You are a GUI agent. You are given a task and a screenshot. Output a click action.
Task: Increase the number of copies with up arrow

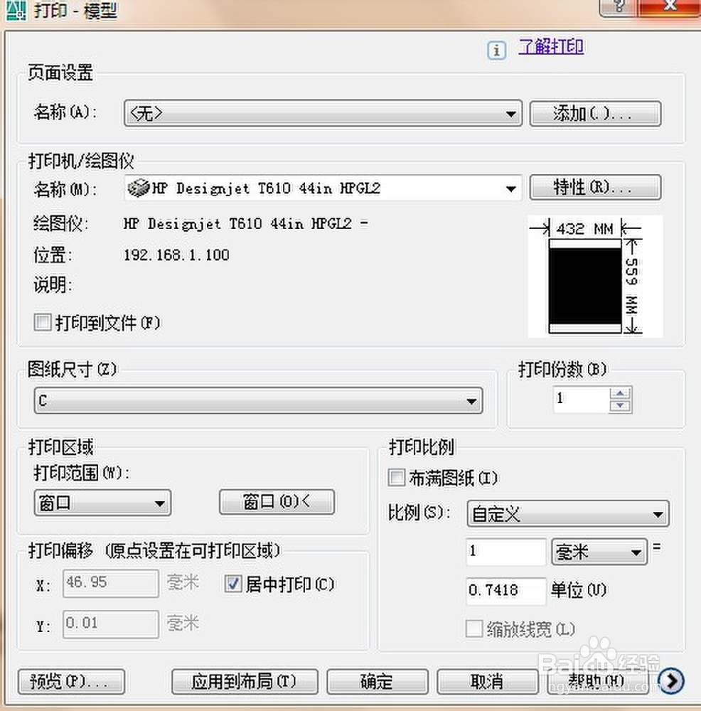click(620, 393)
